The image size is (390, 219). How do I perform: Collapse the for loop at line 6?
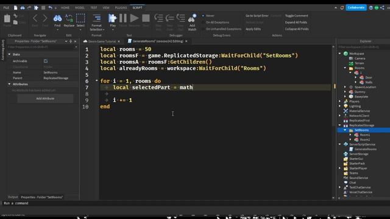click(96, 80)
